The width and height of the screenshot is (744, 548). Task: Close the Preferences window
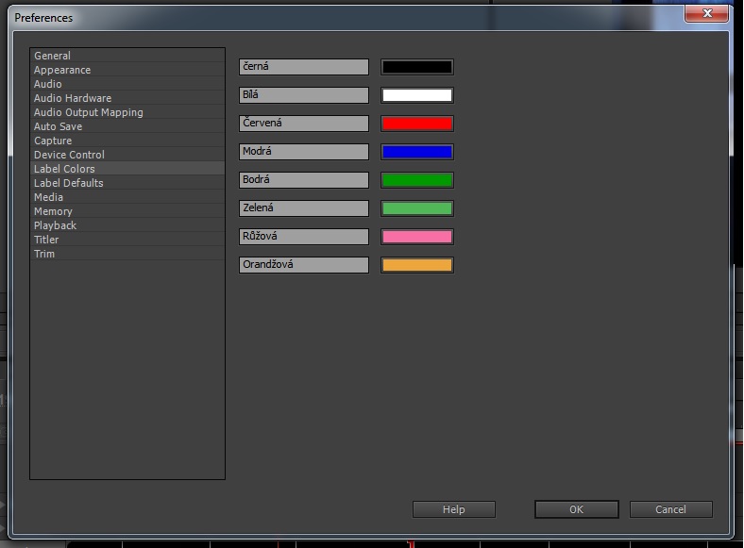pyautogui.click(x=706, y=13)
